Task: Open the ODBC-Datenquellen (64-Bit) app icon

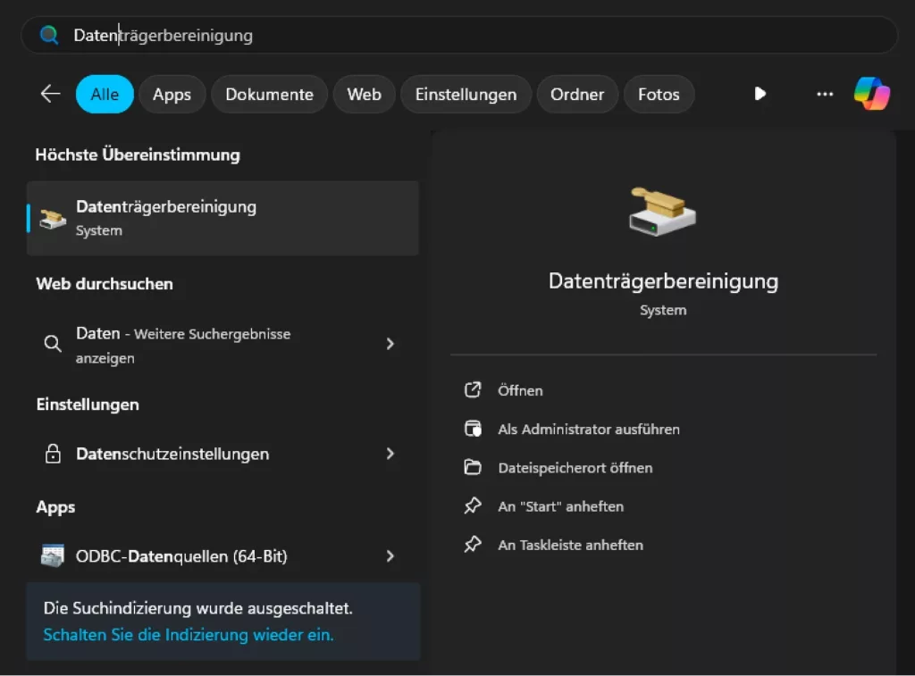Action: coord(54,555)
